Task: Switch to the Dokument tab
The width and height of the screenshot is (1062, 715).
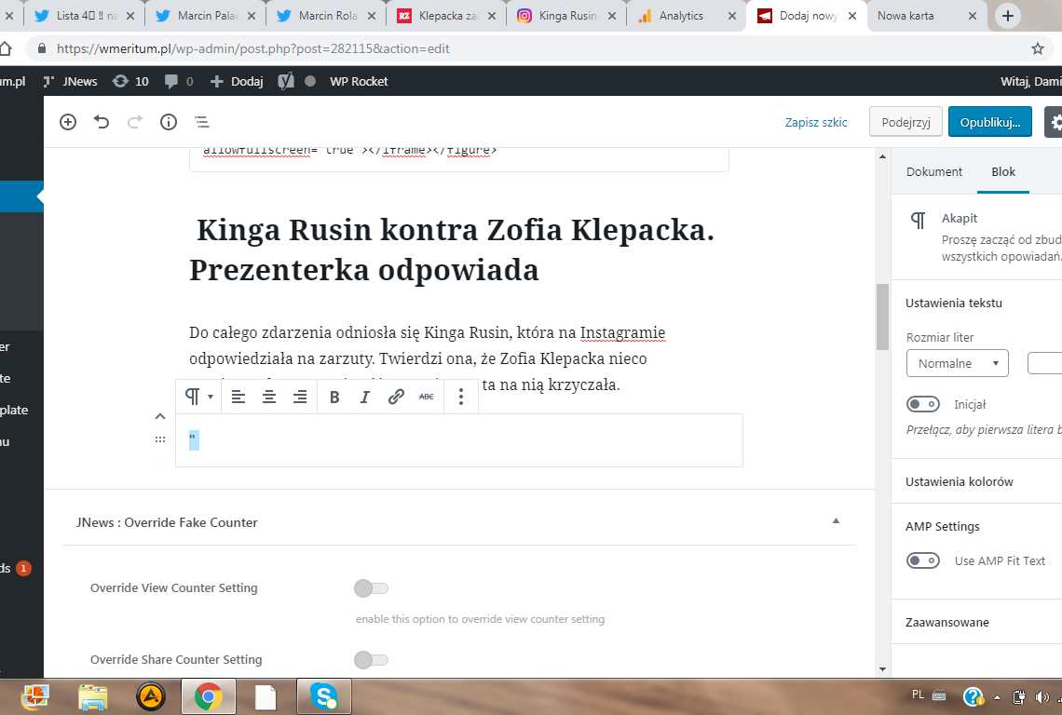Action: tap(934, 171)
